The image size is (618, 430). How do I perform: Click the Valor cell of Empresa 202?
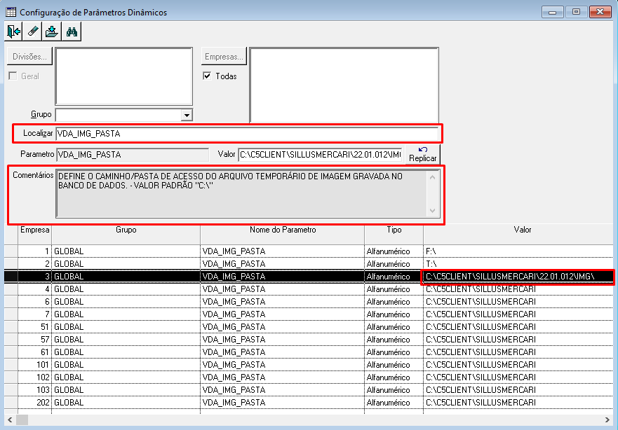tap(518, 403)
